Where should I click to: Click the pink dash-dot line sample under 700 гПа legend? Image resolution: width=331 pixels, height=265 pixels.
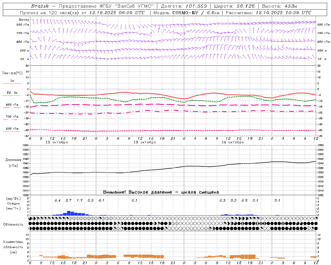tap(12, 120)
